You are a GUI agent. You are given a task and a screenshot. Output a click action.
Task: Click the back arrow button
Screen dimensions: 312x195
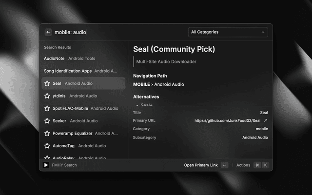point(48,32)
